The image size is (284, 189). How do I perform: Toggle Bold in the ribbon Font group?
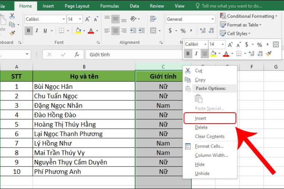tap(29, 31)
